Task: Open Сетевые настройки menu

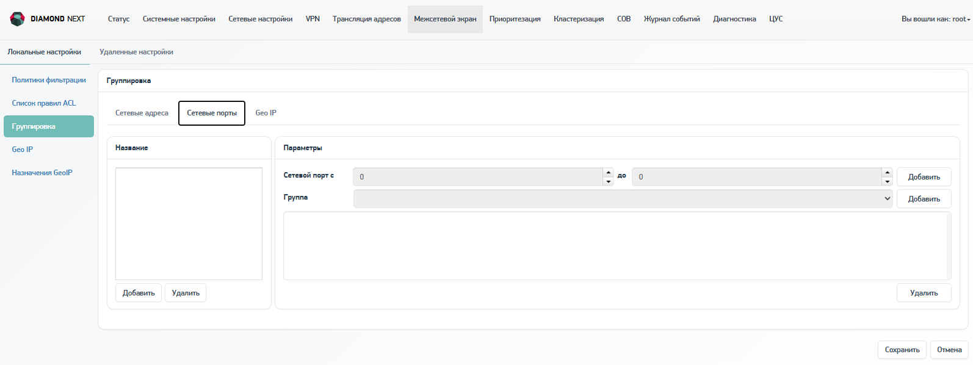Action: [x=261, y=19]
